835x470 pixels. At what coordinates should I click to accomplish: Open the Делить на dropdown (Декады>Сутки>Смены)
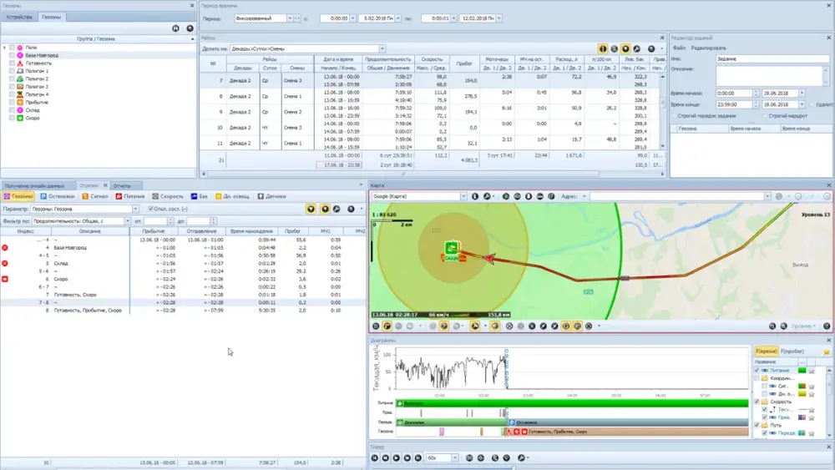point(382,48)
